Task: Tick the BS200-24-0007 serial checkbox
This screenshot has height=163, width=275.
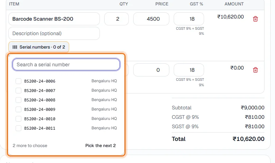Action: 18,91
